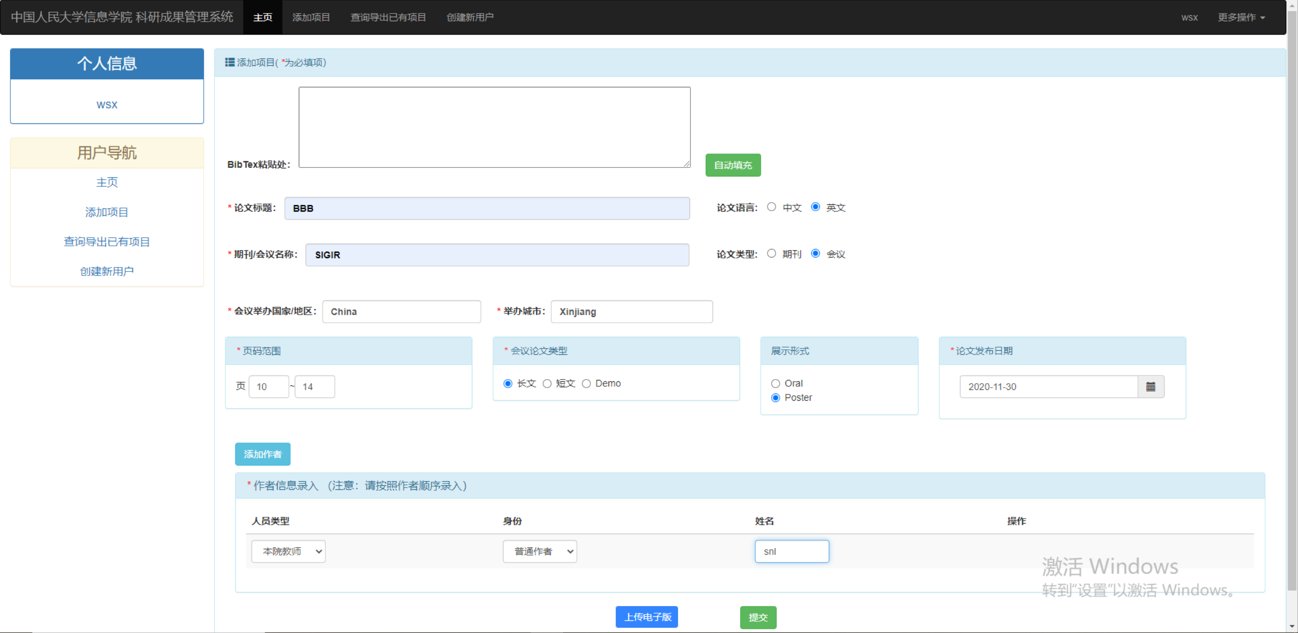Click the page vertical scrollbar
The image size is (1298, 633).
click(x=1293, y=302)
